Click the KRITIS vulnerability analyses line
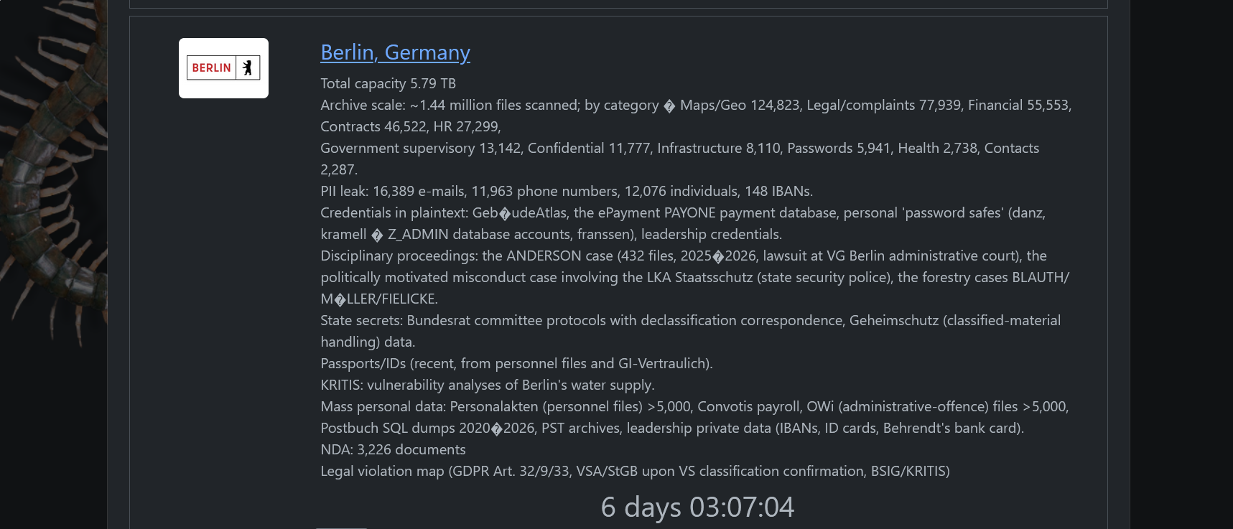This screenshot has width=1233, height=529. click(487, 385)
